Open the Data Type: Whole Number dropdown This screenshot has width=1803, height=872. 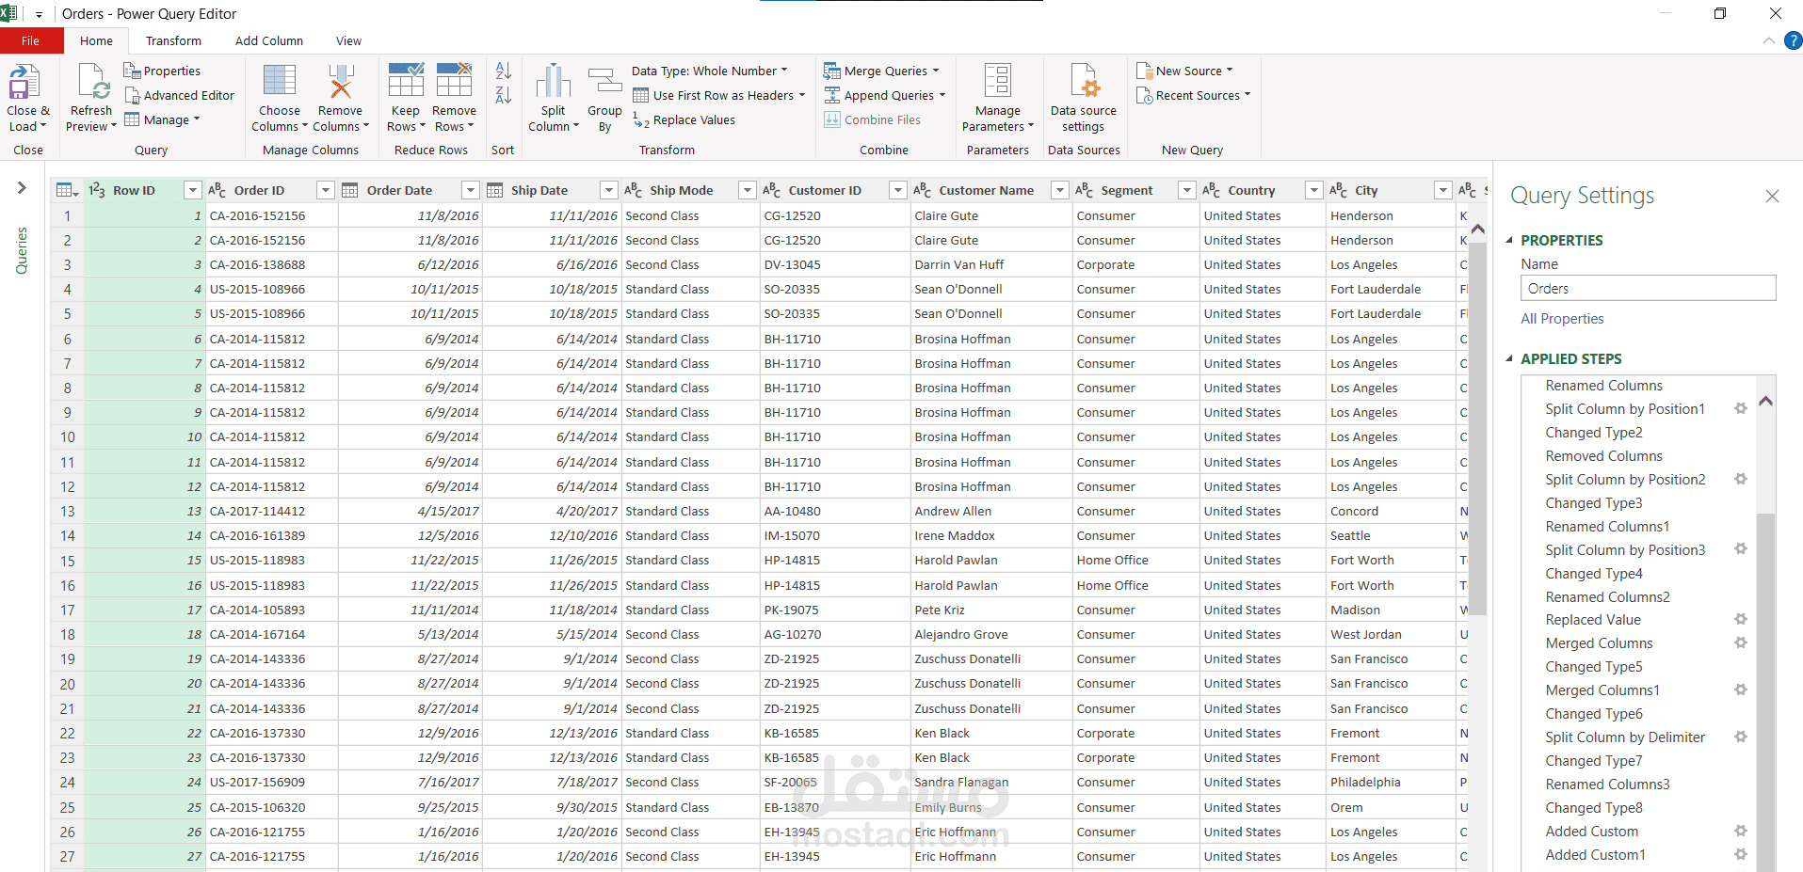click(x=710, y=71)
